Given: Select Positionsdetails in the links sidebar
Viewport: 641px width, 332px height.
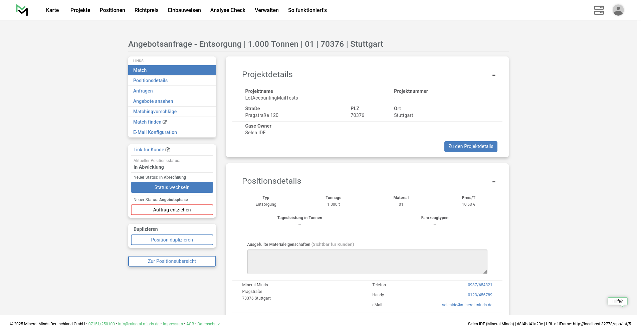Looking at the screenshot, I should pos(150,80).
